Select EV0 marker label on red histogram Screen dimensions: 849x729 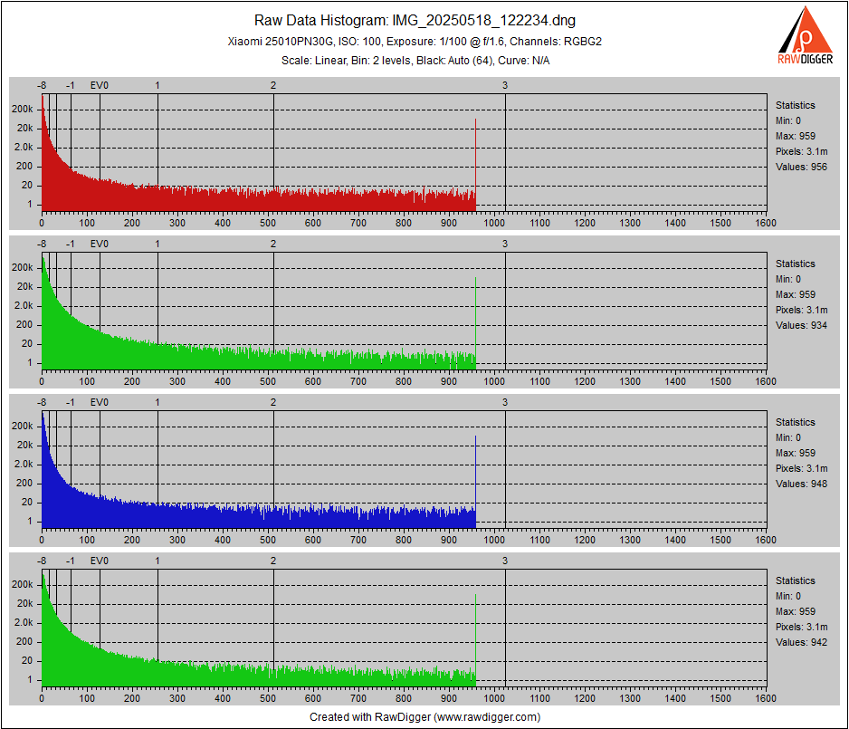pos(100,85)
